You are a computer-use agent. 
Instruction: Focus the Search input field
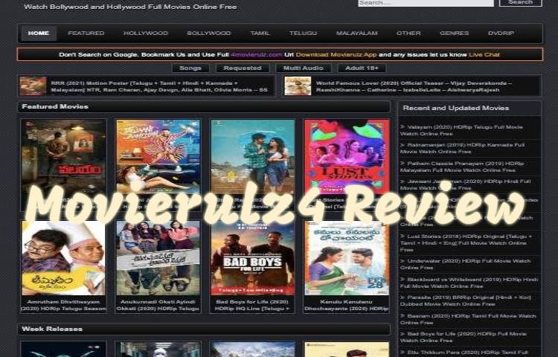point(425,3)
